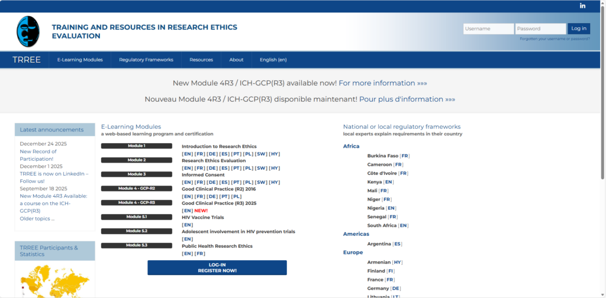Follow the English 'For more information' link
This screenshot has width=606, height=298.
pyautogui.click(x=382, y=83)
